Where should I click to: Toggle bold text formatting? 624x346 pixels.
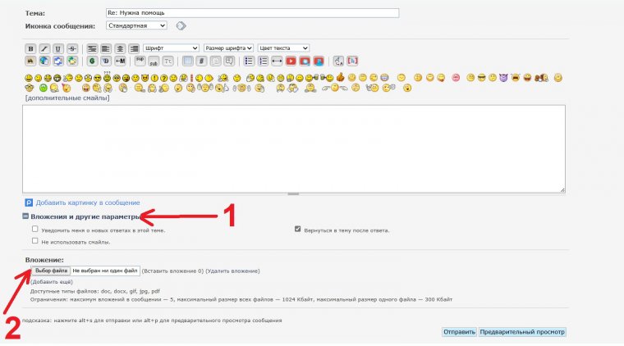[x=31, y=48]
